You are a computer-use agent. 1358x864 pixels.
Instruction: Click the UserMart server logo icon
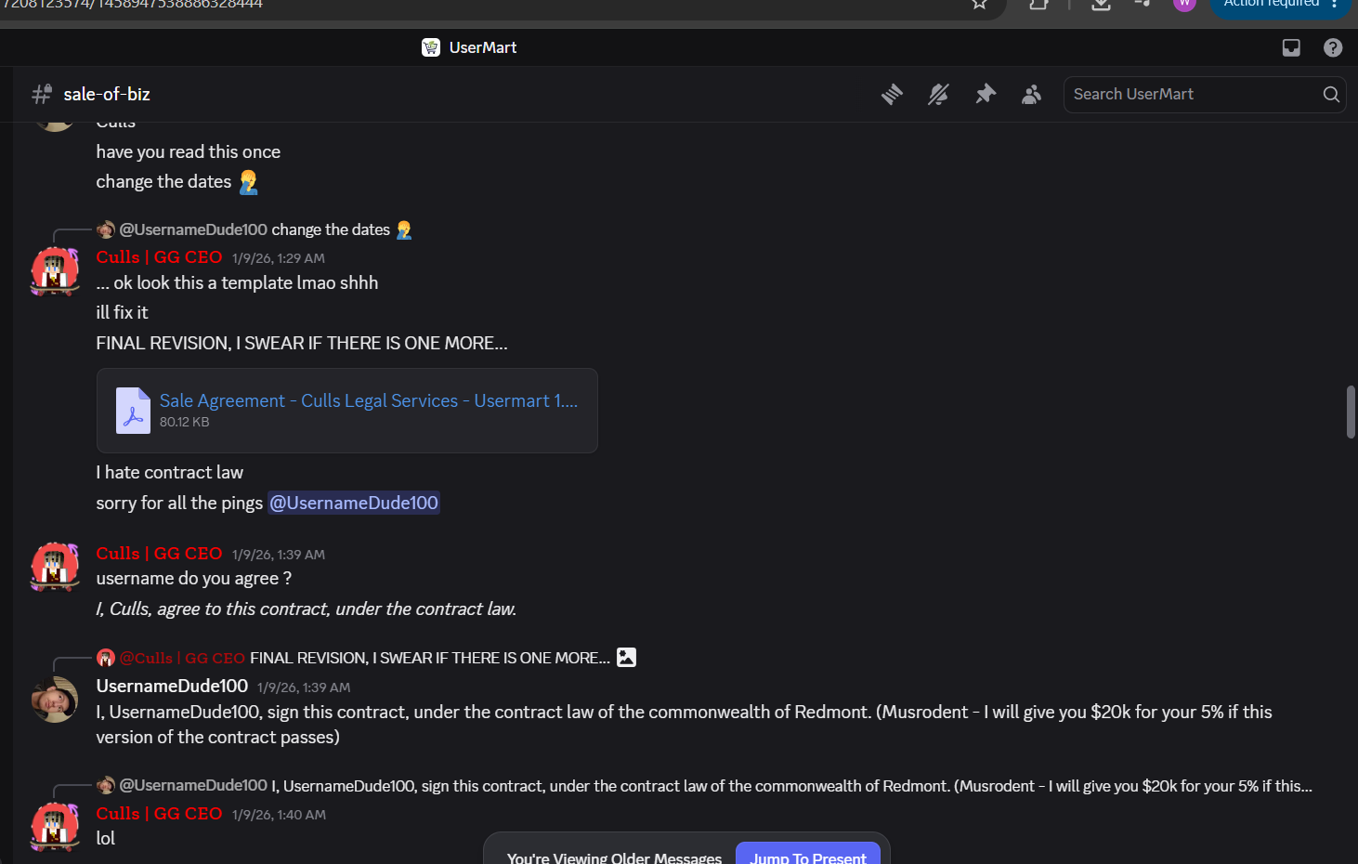tap(431, 47)
